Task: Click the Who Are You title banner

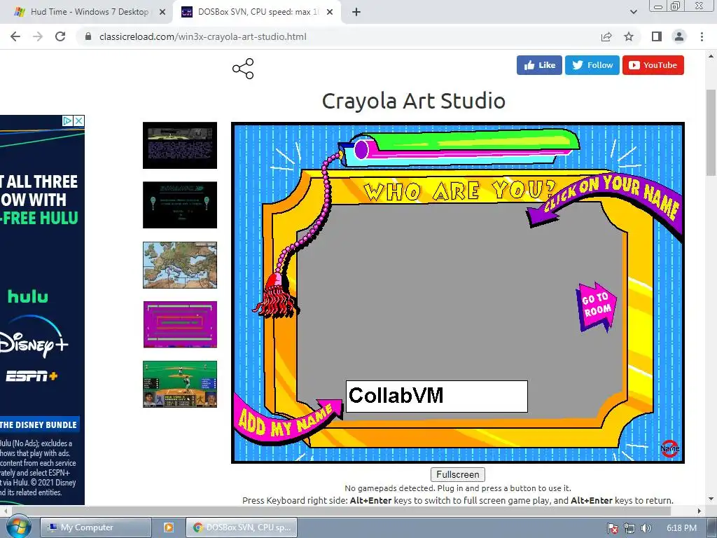Action: pos(459,191)
